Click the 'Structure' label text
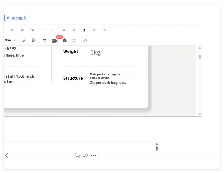The width and height of the screenshot is (224, 173). tap(73, 78)
